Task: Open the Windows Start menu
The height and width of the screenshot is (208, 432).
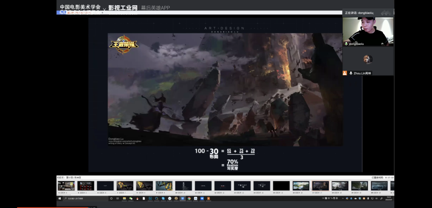Action: tap(60, 198)
